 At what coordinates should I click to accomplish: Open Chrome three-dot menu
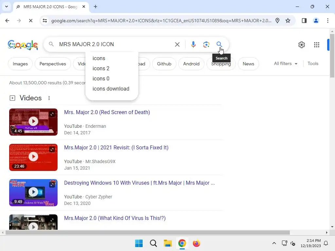click(327, 21)
